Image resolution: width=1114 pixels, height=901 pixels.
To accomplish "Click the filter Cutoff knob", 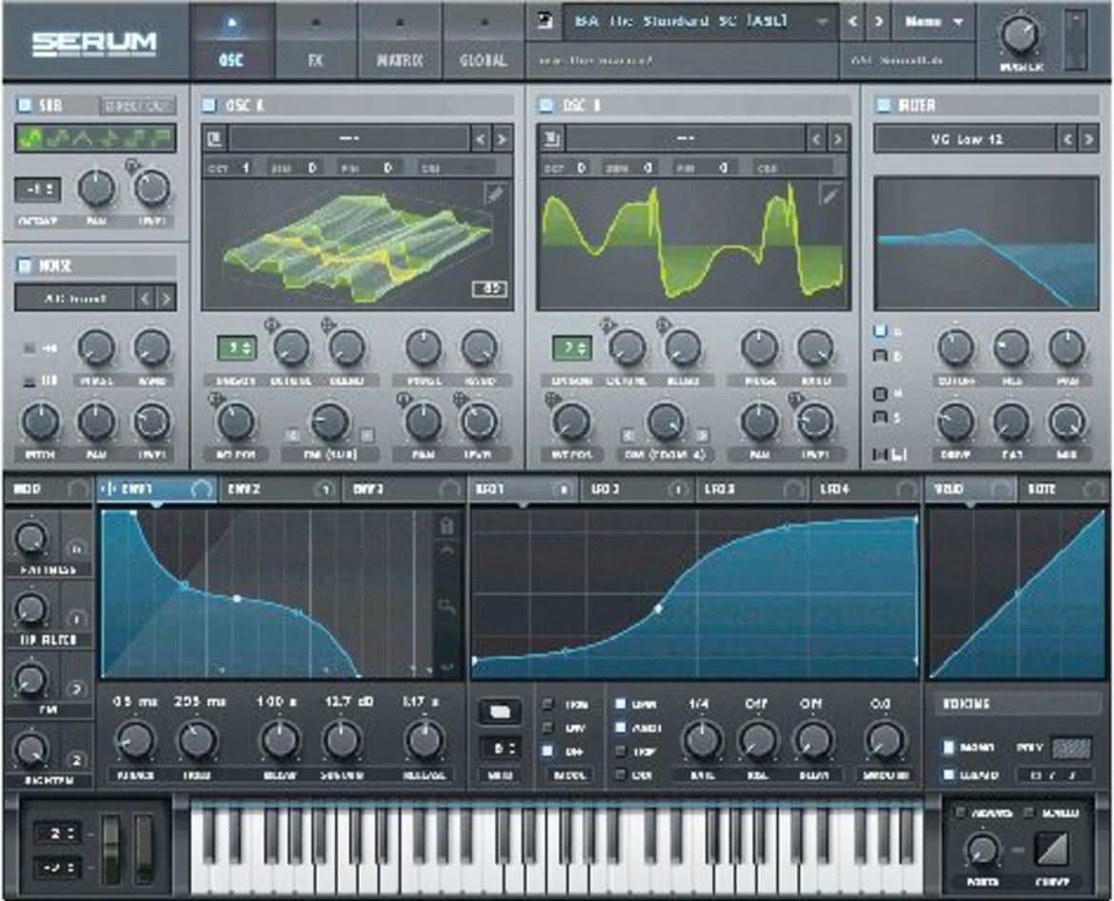I will (x=956, y=348).
